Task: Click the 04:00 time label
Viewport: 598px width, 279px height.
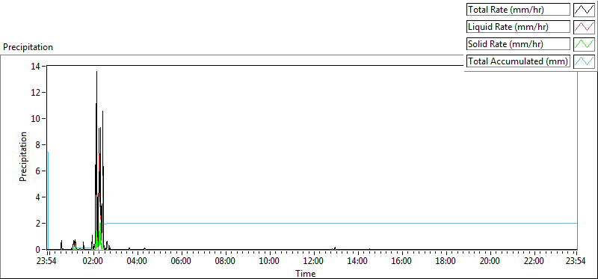Action: click(137, 261)
